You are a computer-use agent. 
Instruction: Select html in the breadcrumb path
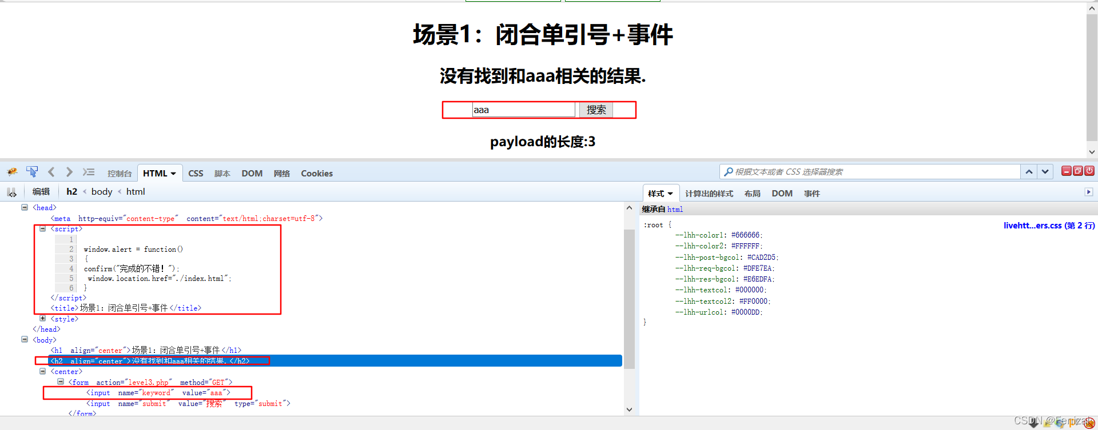[x=136, y=192]
